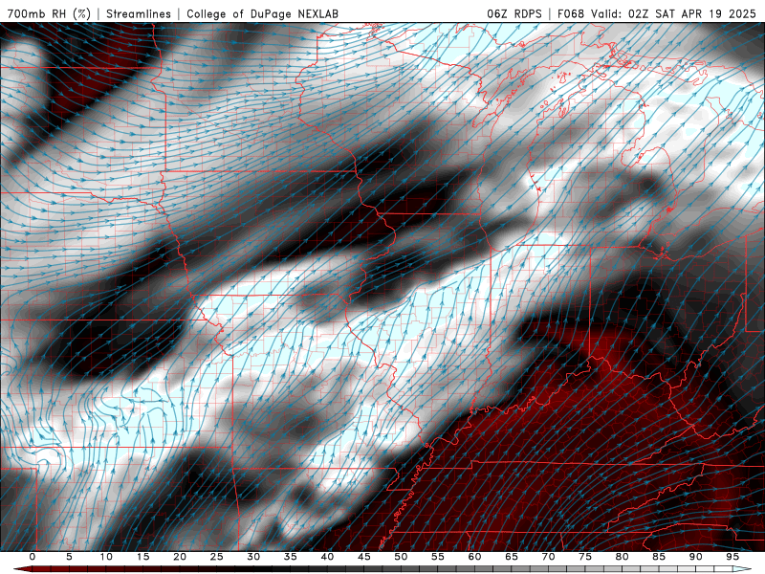This screenshot has height=574, width=765.
Task: Click the '70' label on the color scale
Action: coord(548,557)
